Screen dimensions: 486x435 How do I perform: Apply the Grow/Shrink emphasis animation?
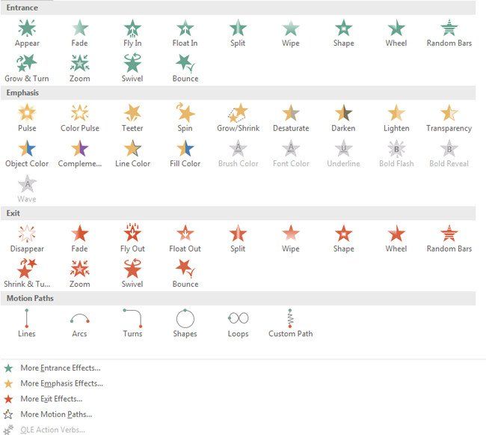tap(238, 118)
